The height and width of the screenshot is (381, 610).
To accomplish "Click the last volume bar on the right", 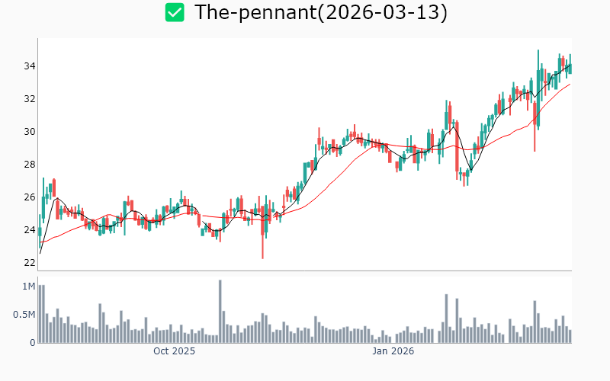I will pyautogui.click(x=570, y=336).
